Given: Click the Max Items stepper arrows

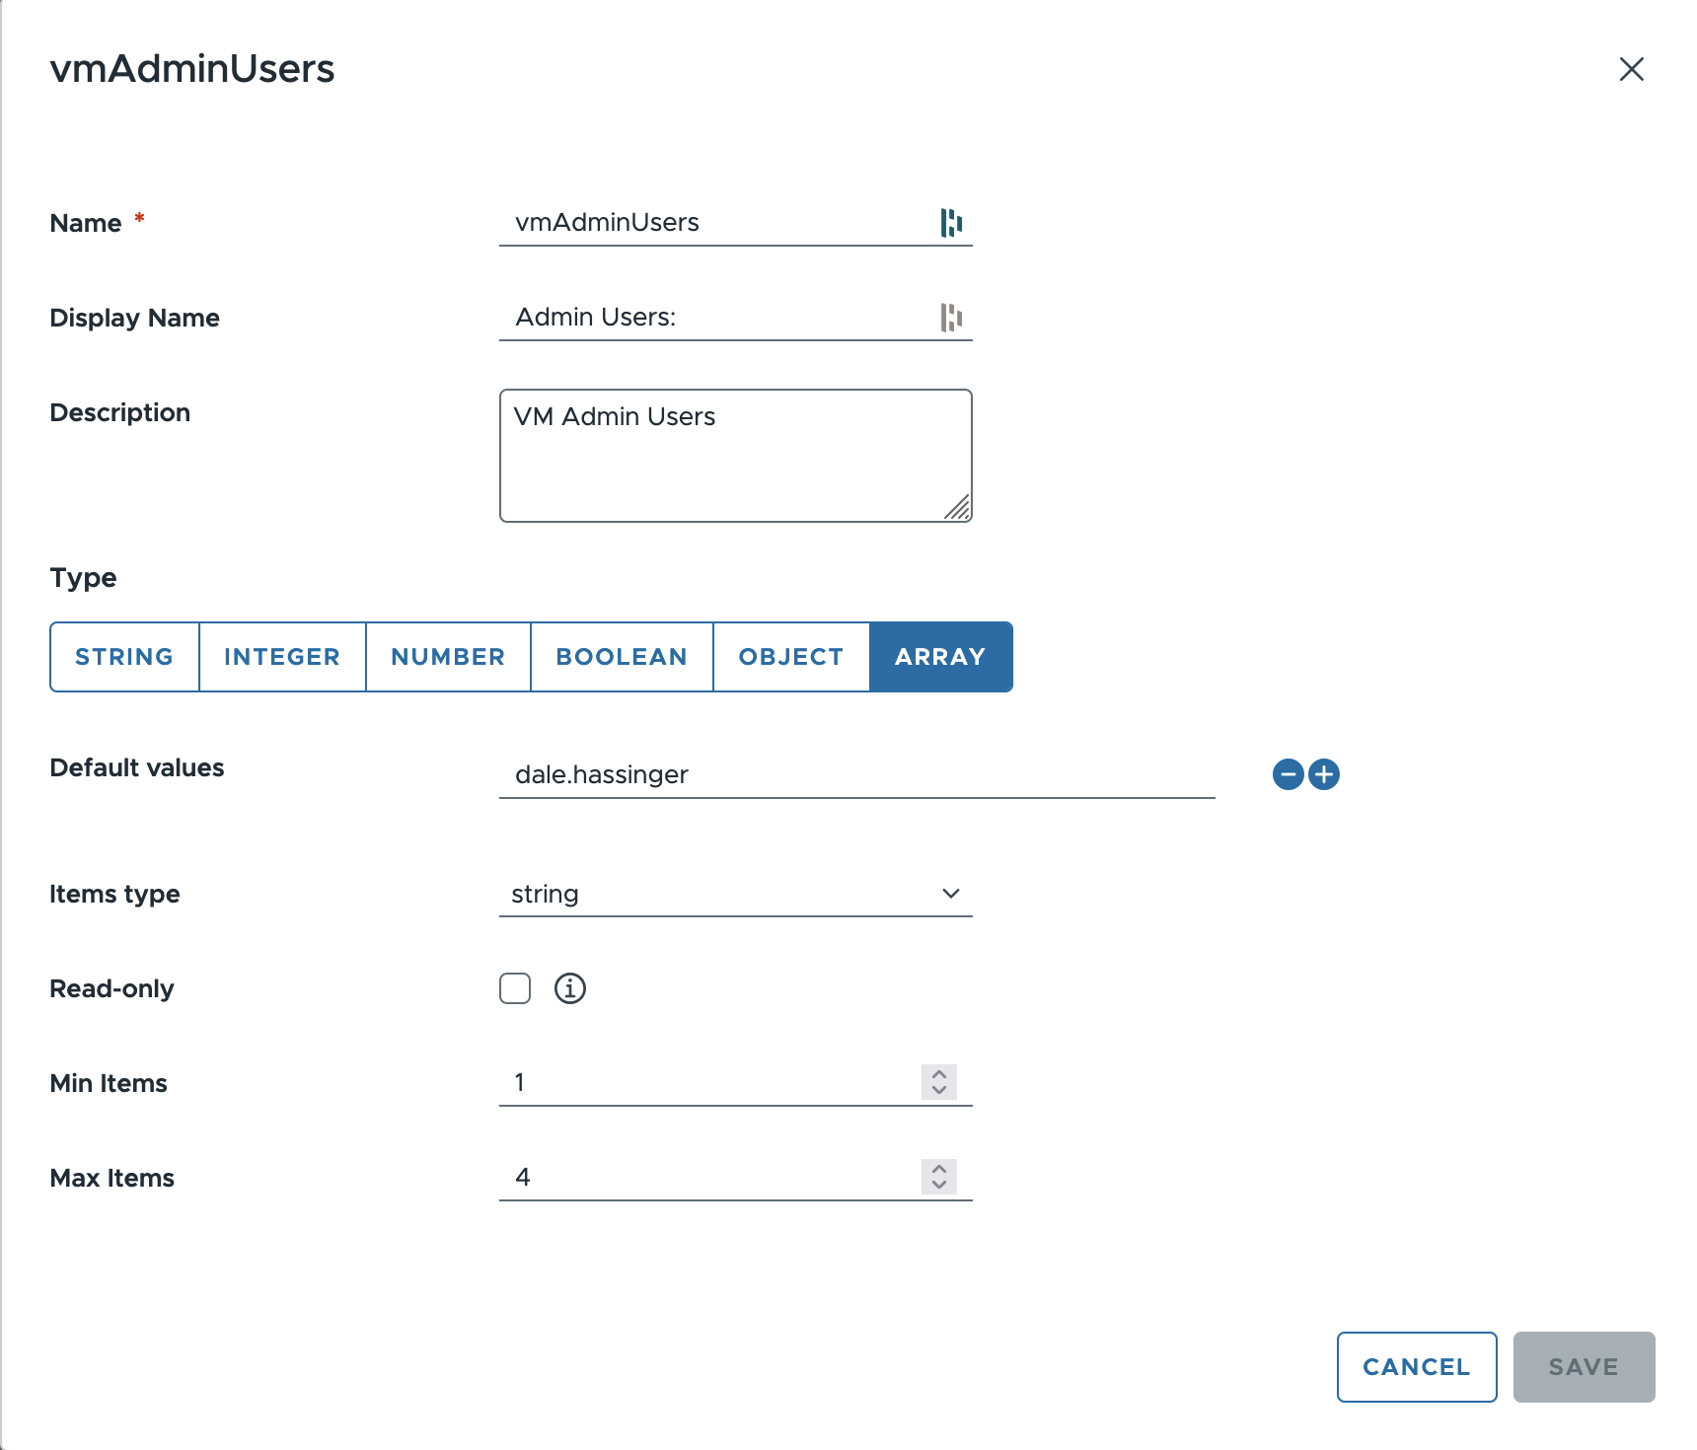Looking at the screenshot, I should click(x=938, y=1177).
